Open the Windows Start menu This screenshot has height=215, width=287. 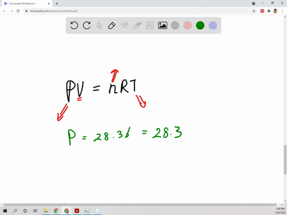[5, 211]
